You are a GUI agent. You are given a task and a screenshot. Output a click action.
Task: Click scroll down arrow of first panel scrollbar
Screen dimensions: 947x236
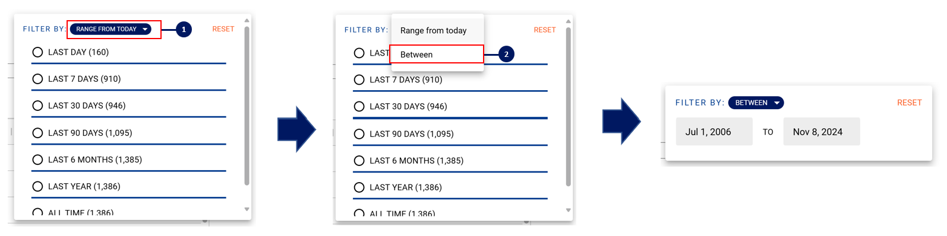(x=247, y=209)
